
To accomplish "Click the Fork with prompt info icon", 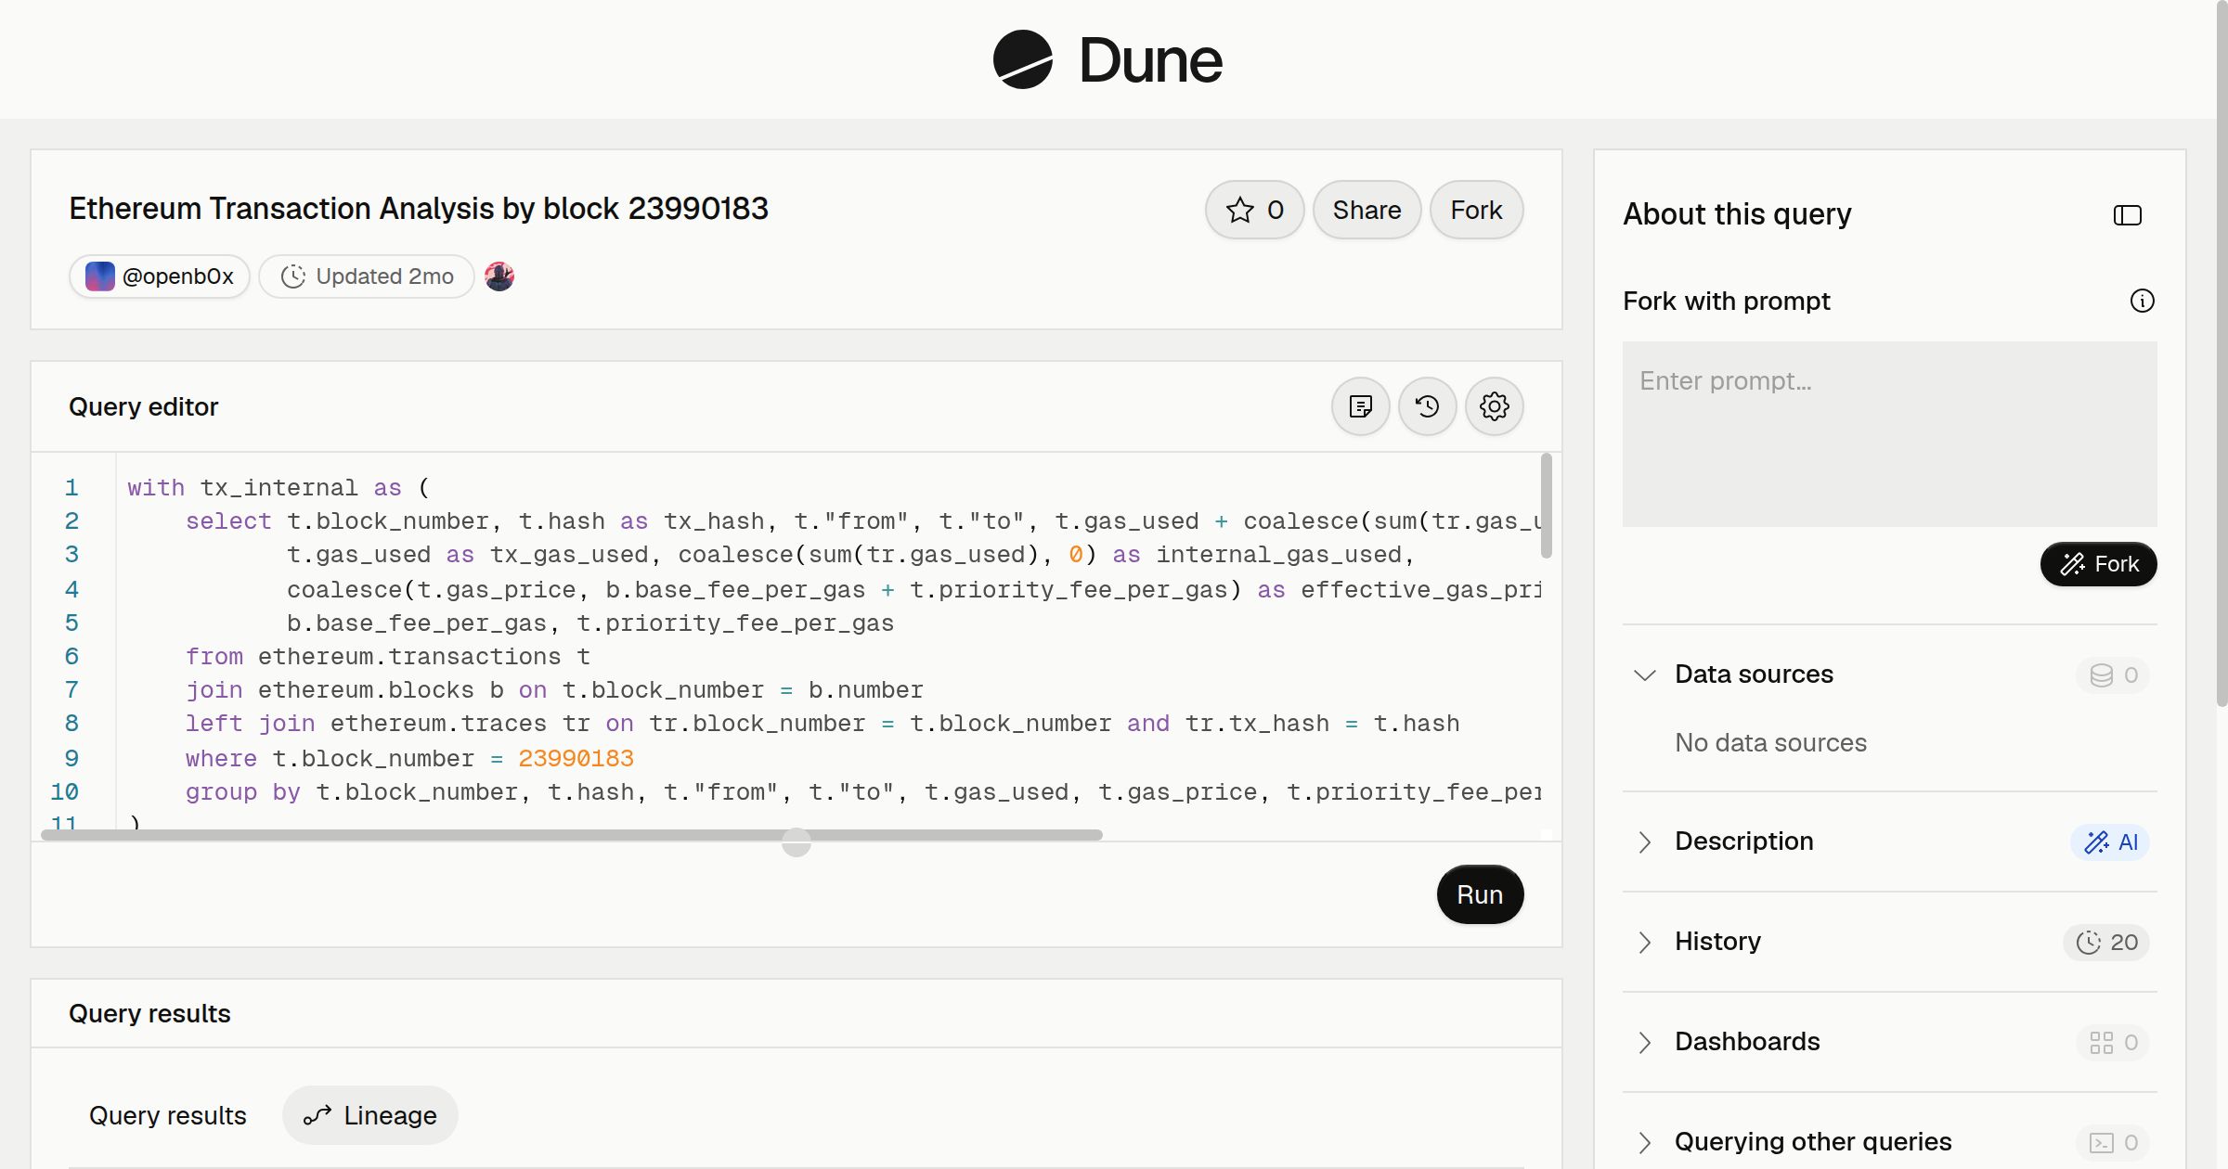I will coord(2143,301).
